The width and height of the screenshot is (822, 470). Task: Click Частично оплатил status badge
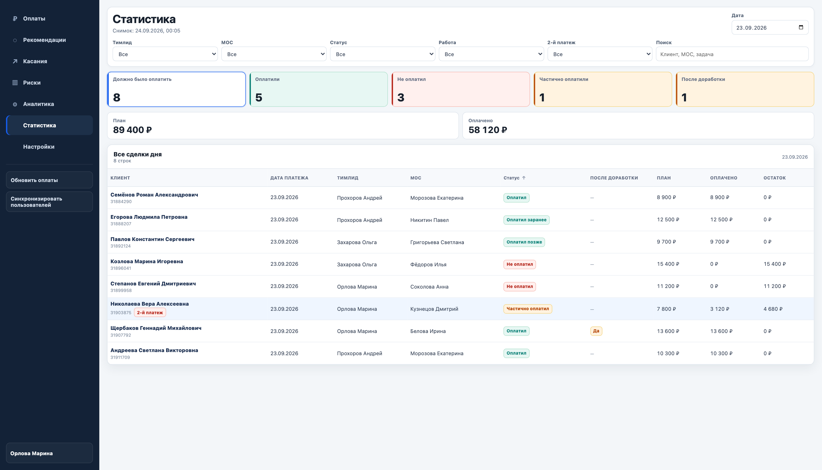pos(527,308)
